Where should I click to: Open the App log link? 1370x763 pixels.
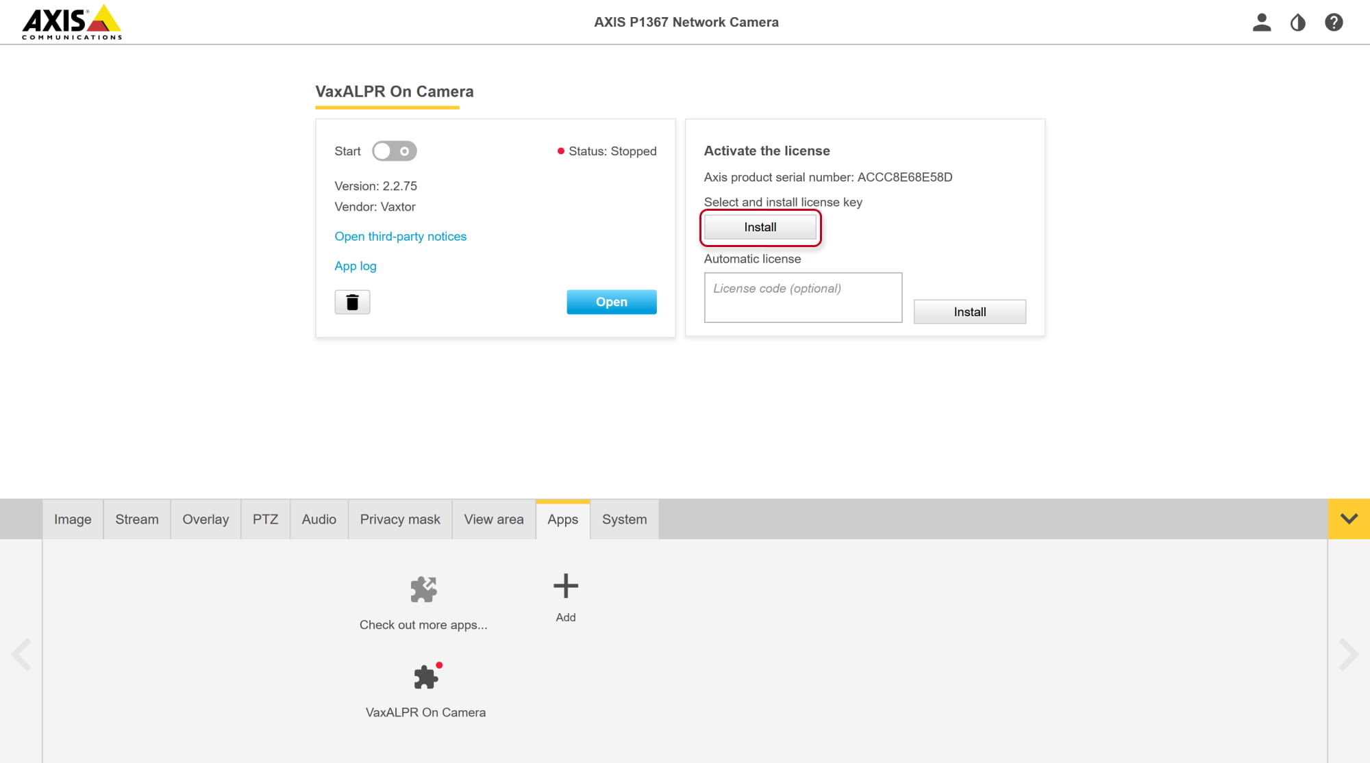coord(356,266)
